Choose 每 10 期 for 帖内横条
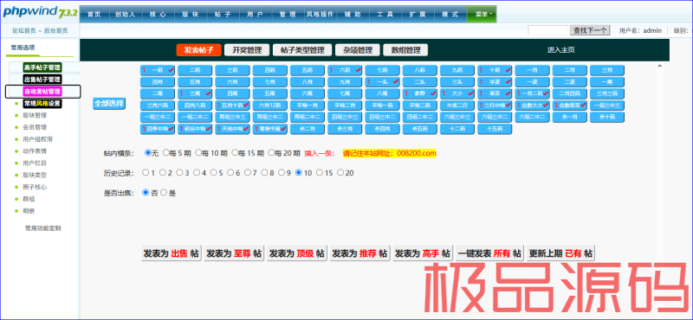Viewport: 693px width, 320px height. [x=198, y=153]
